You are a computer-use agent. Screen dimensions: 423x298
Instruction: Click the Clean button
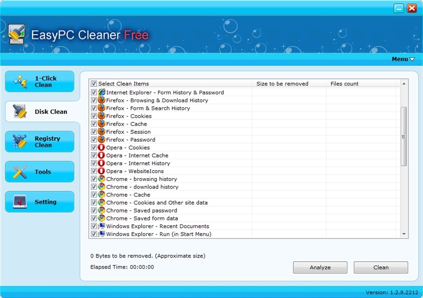pyautogui.click(x=380, y=267)
